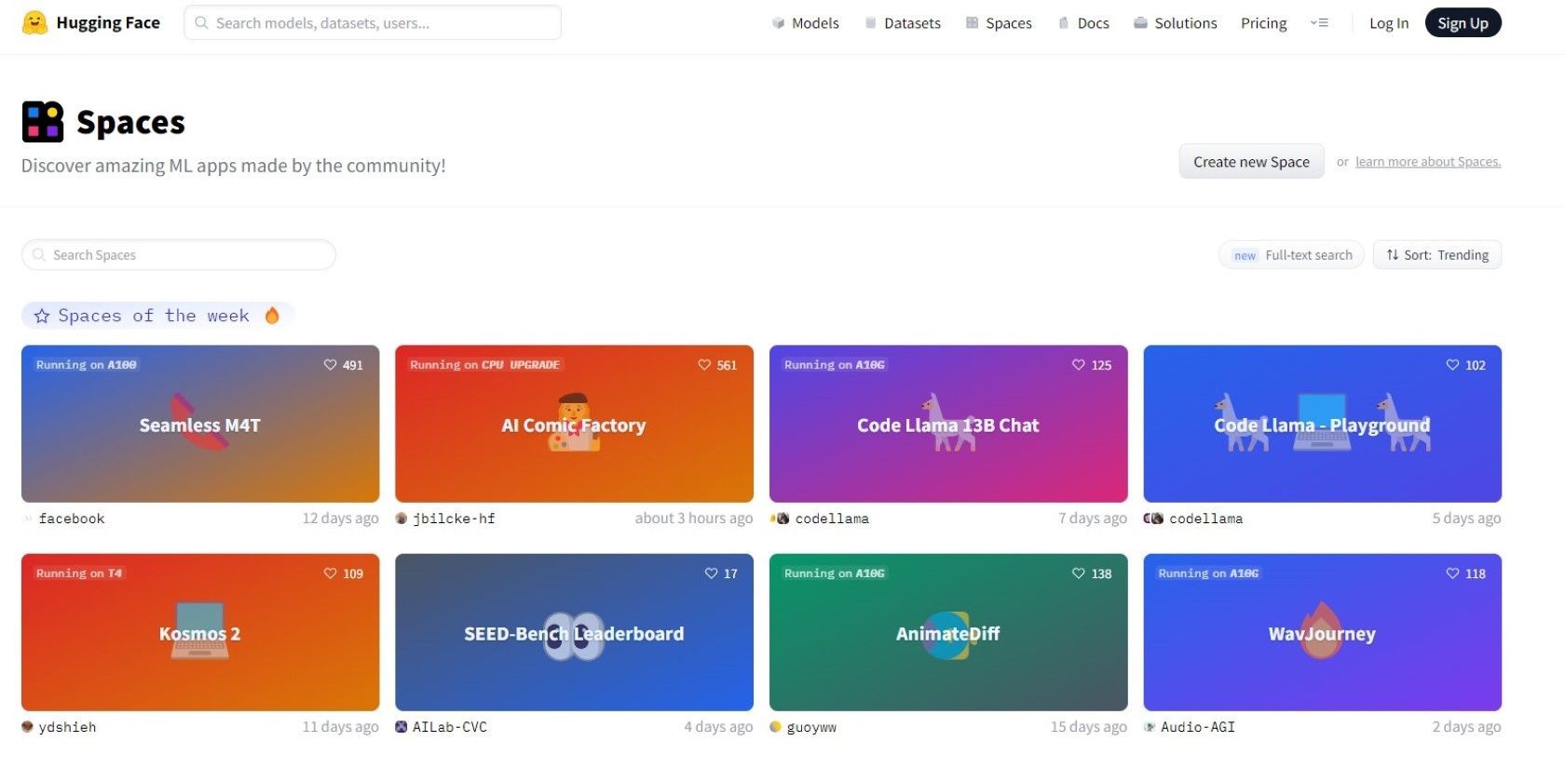
Task: Go to Models in the navigation
Action: tap(806, 23)
